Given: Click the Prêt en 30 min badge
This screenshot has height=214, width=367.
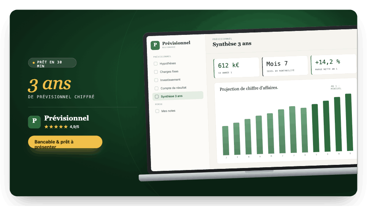Looking at the screenshot, I should tap(52, 63).
